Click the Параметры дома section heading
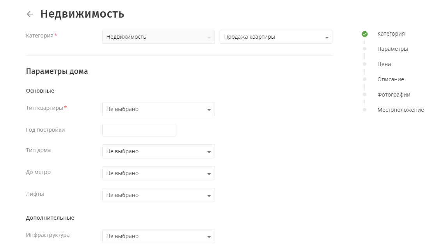This screenshot has height=249, width=444. pos(57,71)
